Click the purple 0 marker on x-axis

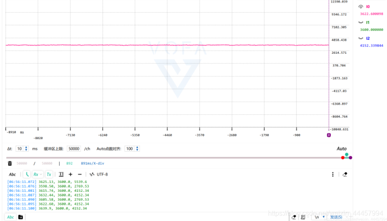[329, 135]
